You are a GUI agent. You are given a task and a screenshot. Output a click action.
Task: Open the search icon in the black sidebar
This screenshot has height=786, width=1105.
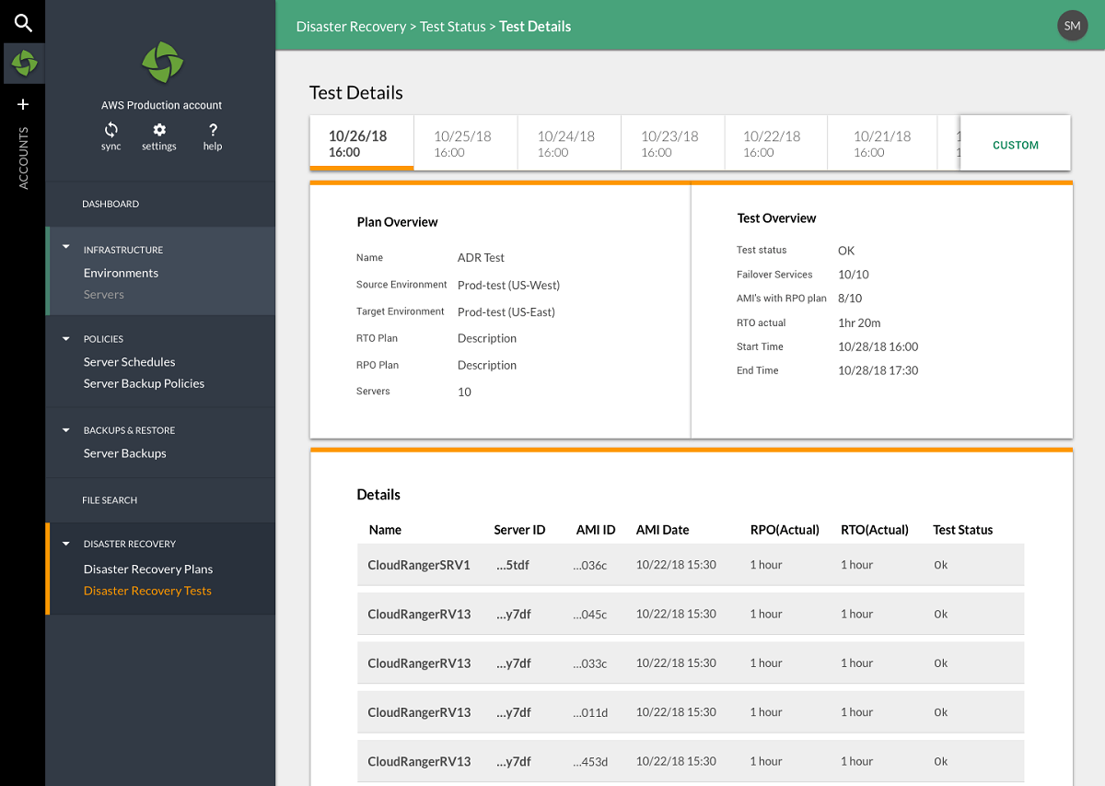click(x=23, y=22)
